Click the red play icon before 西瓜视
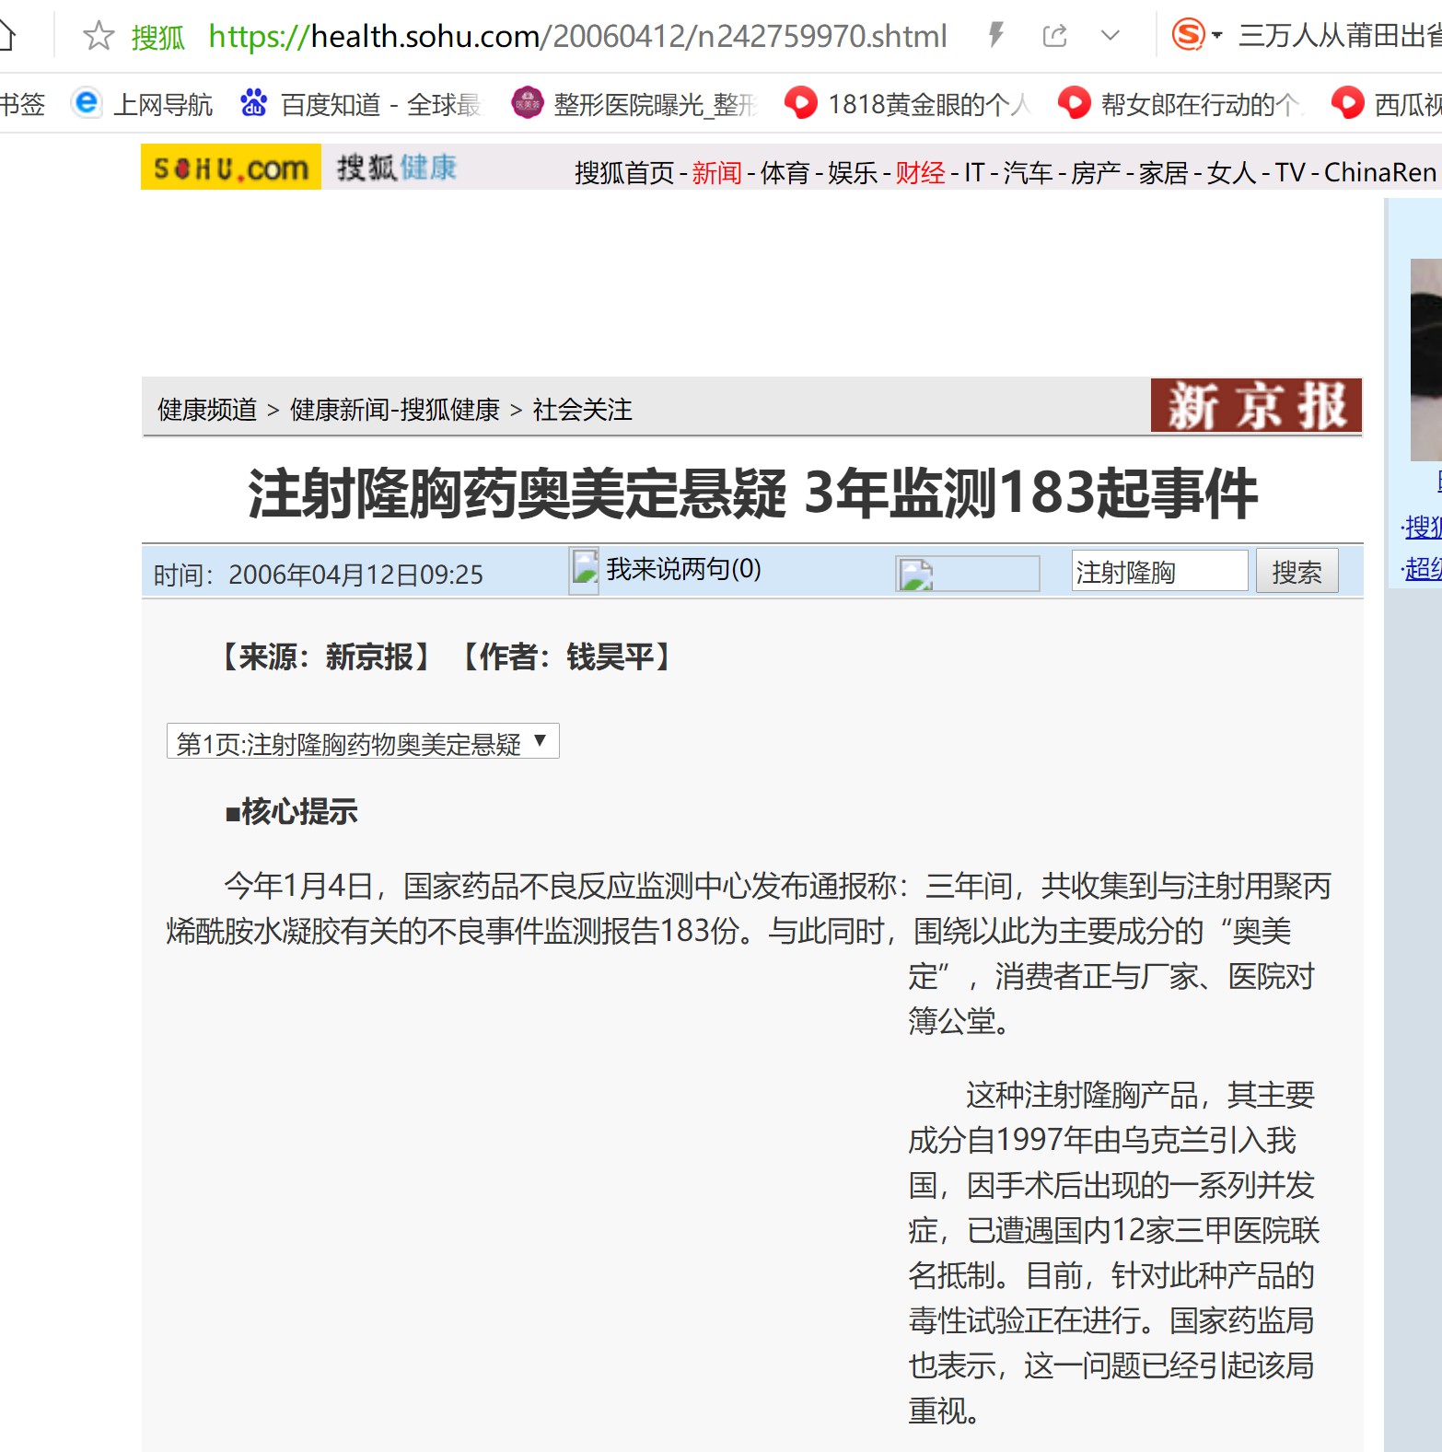Image resolution: width=1442 pixels, height=1452 pixels. pyautogui.click(x=1347, y=102)
